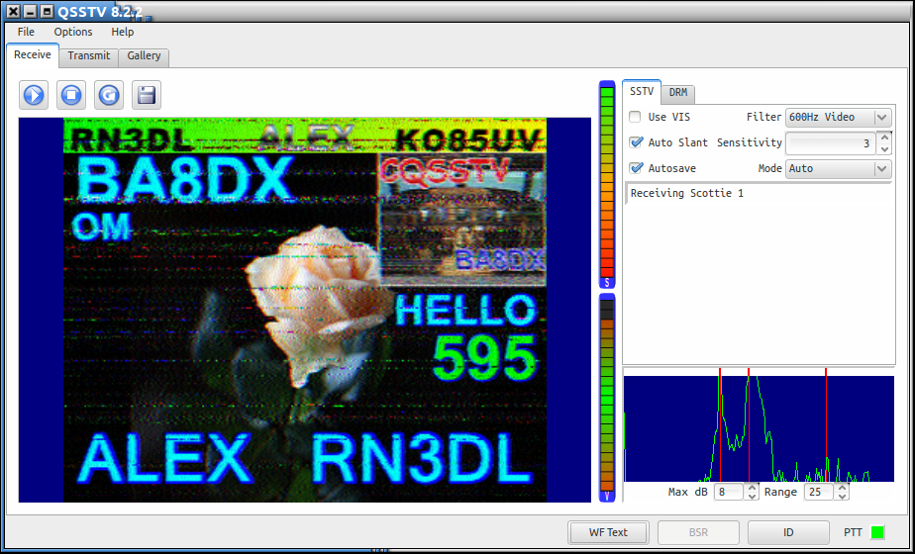Click the V volume level meter

click(x=607, y=398)
